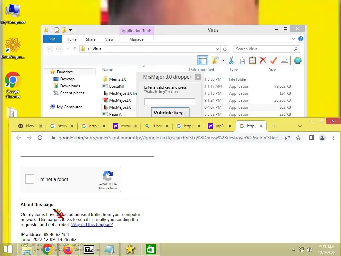This screenshot has height=256, width=341.
Task: Click the Rename card icon in Explorer toolbar
Action: click(284, 60)
